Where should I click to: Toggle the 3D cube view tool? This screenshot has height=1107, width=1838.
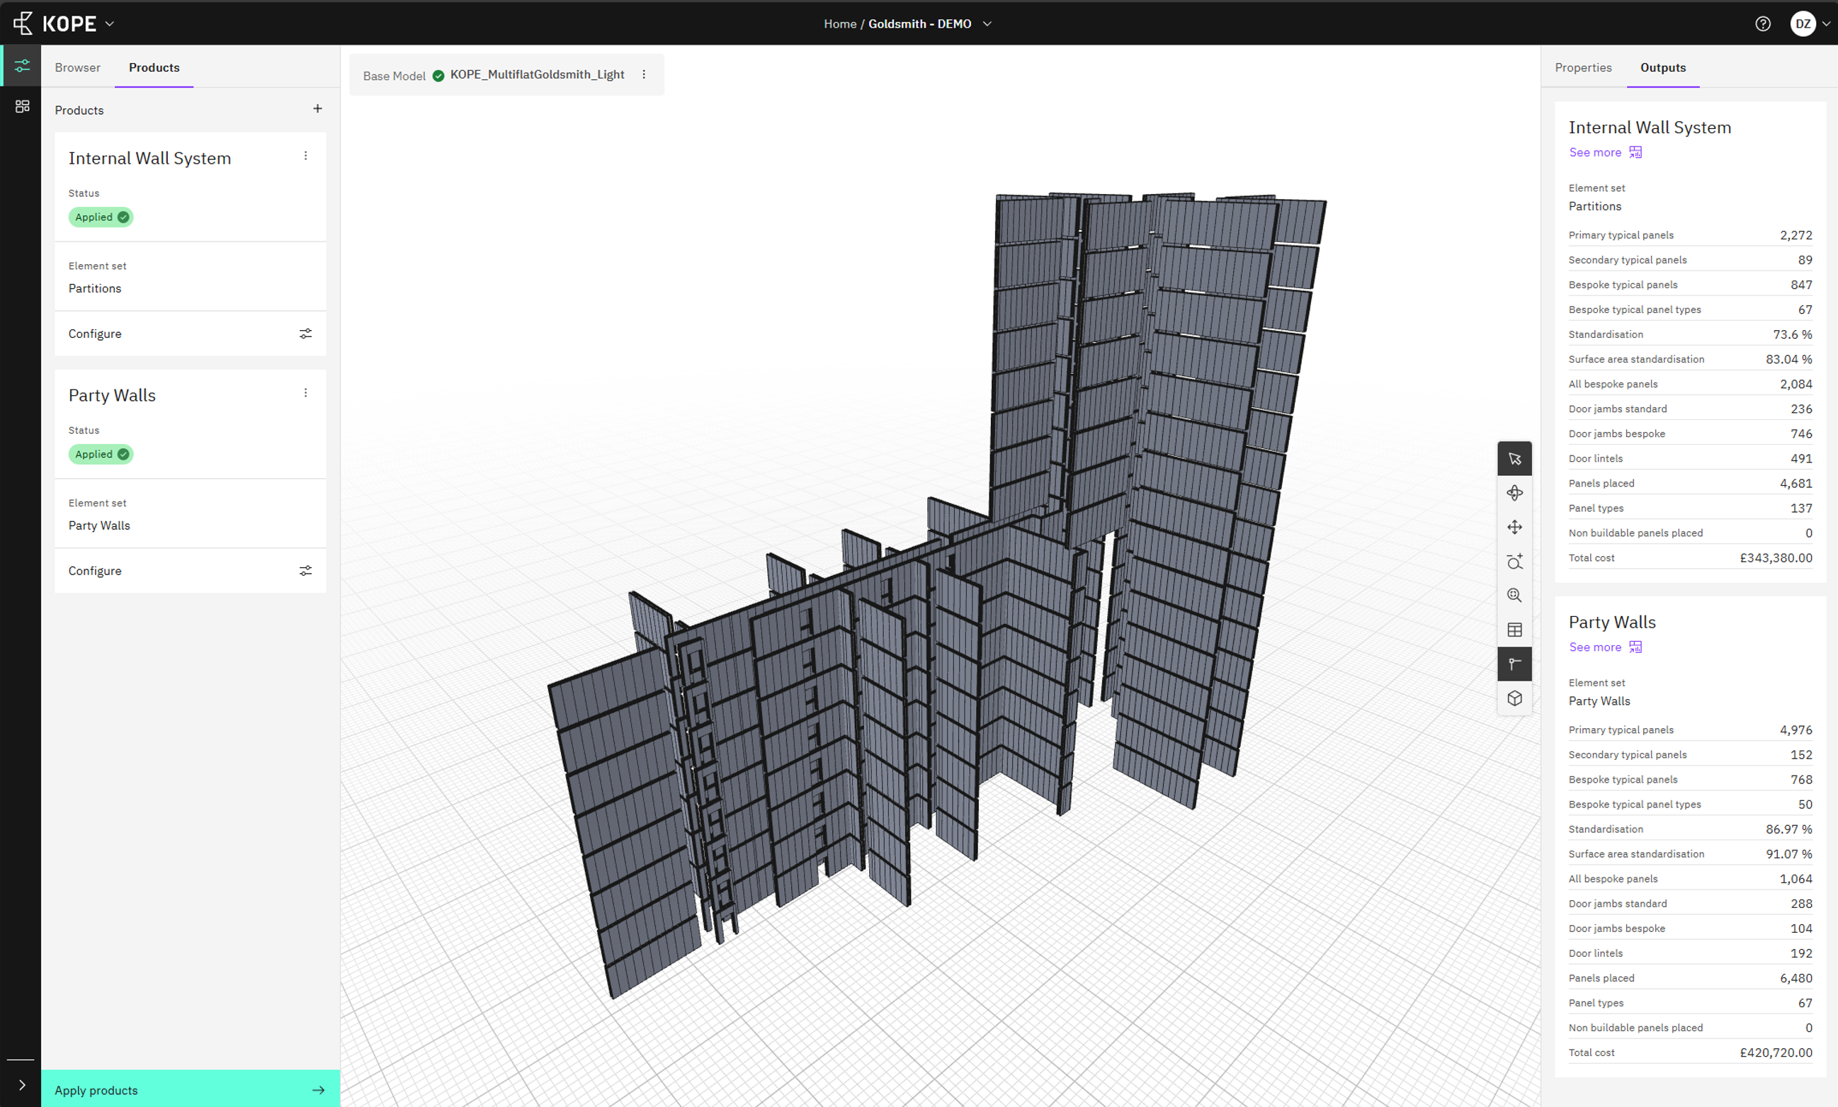click(x=1514, y=698)
